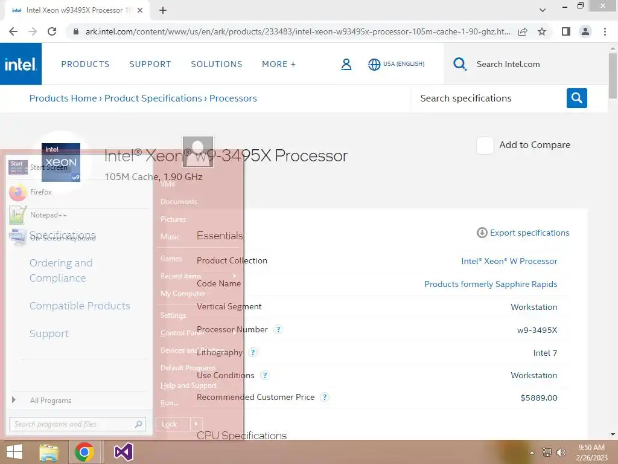618x464 pixels.
Task: Jump to the Support section in the sidebar
Action: (x=49, y=333)
